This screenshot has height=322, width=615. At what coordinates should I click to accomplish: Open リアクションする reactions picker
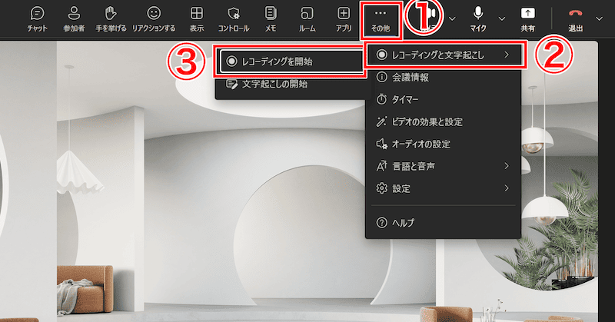(154, 18)
